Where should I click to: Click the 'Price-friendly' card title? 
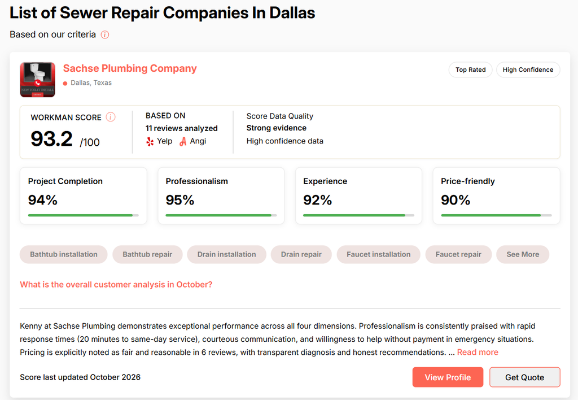click(468, 181)
